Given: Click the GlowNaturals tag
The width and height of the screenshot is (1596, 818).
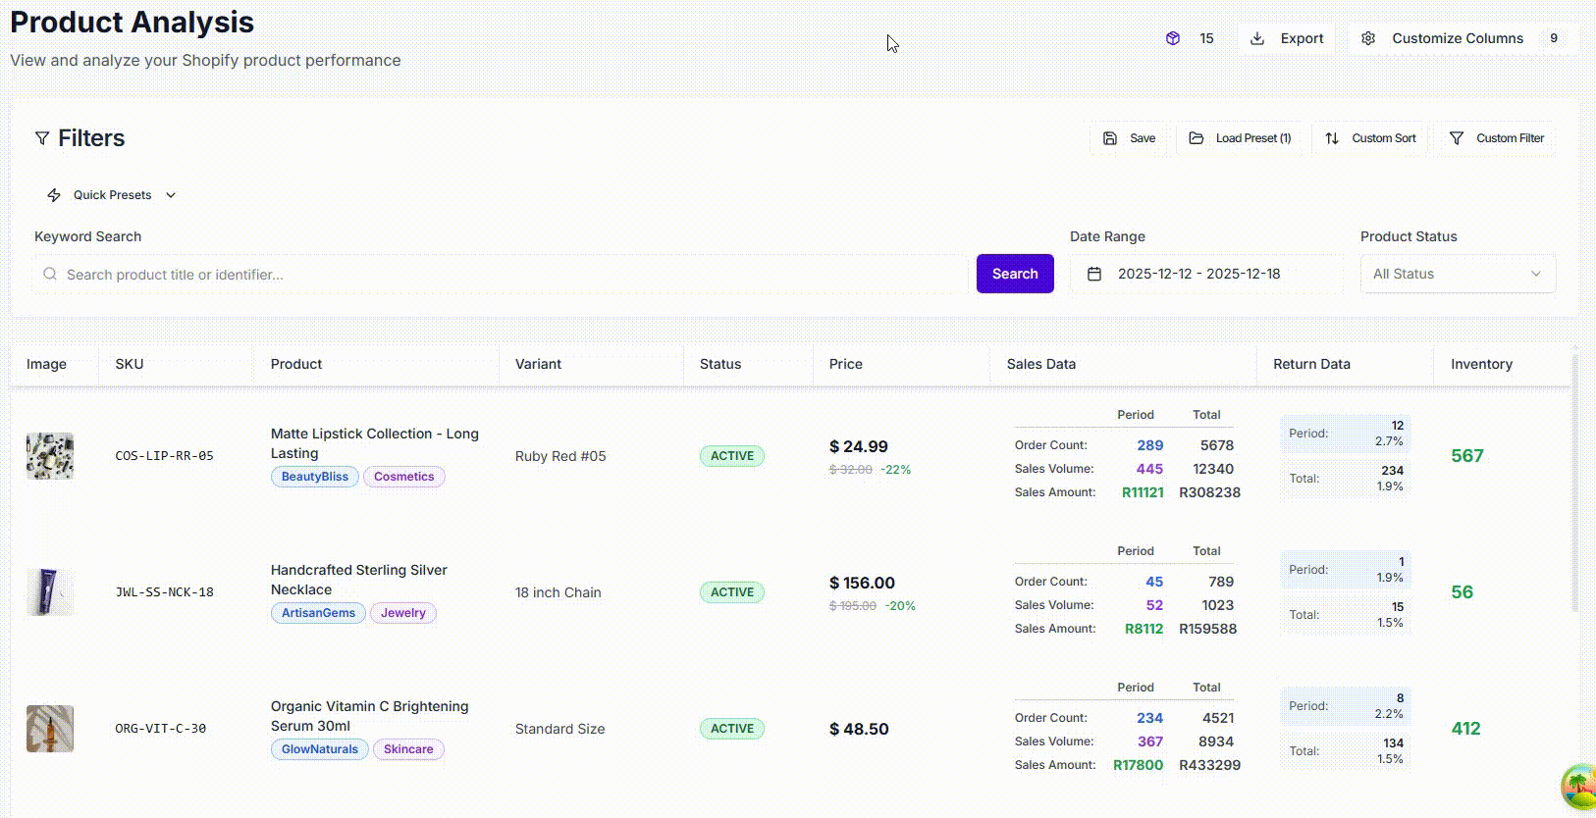Looking at the screenshot, I should 320,749.
